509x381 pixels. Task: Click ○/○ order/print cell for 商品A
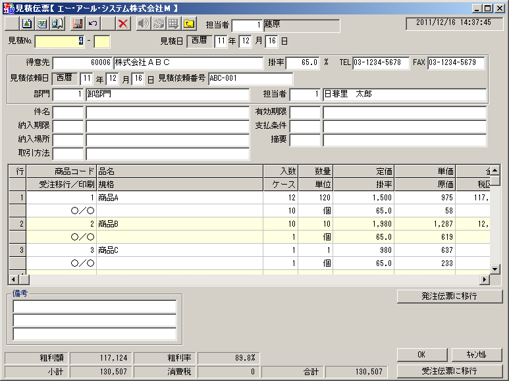[x=61, y=211]
